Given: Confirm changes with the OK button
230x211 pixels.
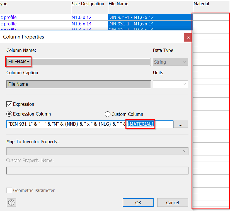Looking at the screenshot, I should [138, 202].
